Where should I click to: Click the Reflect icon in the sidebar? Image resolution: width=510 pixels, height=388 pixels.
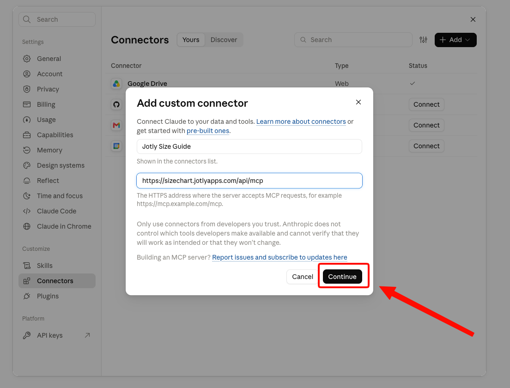pyautogui.click(x=27, y=181)
